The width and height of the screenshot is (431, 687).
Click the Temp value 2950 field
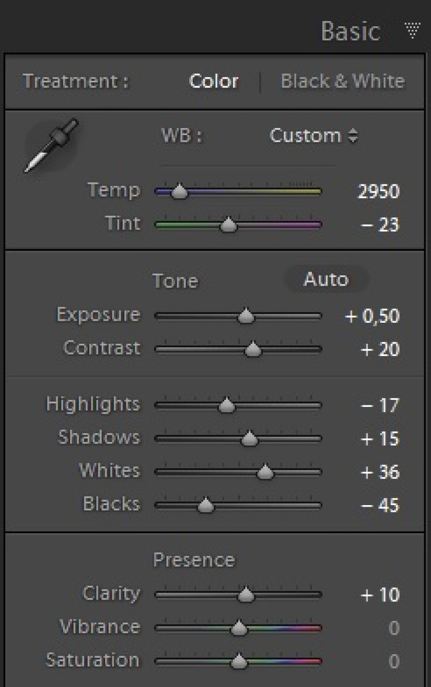click(x=379, y=192)
